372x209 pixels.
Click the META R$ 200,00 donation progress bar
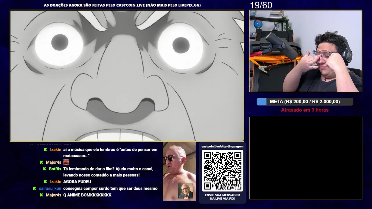pyautogui.click(x=305, y=102)
